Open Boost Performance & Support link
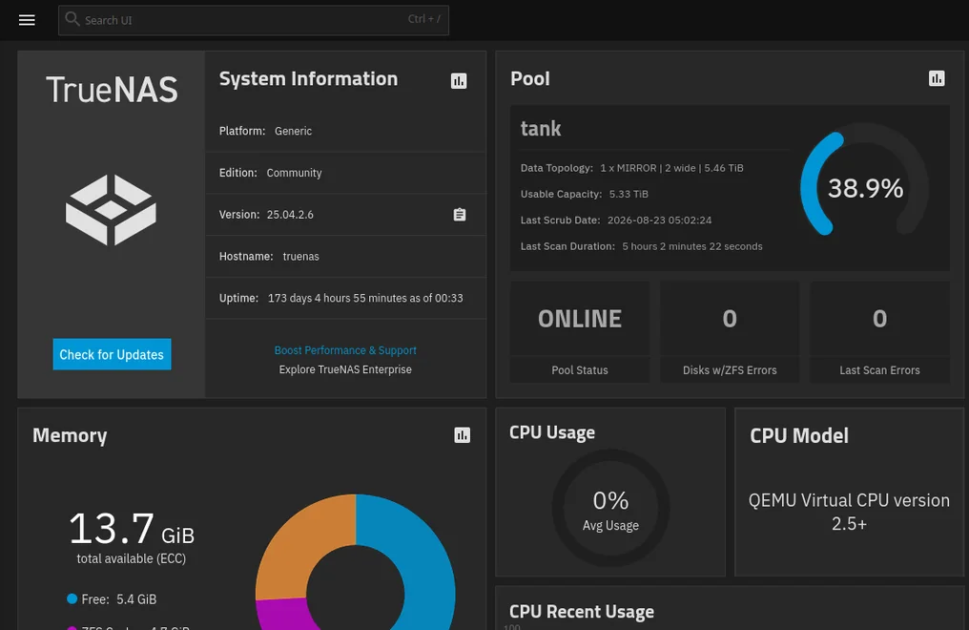 pyautogui.click(x=345, y=350)
